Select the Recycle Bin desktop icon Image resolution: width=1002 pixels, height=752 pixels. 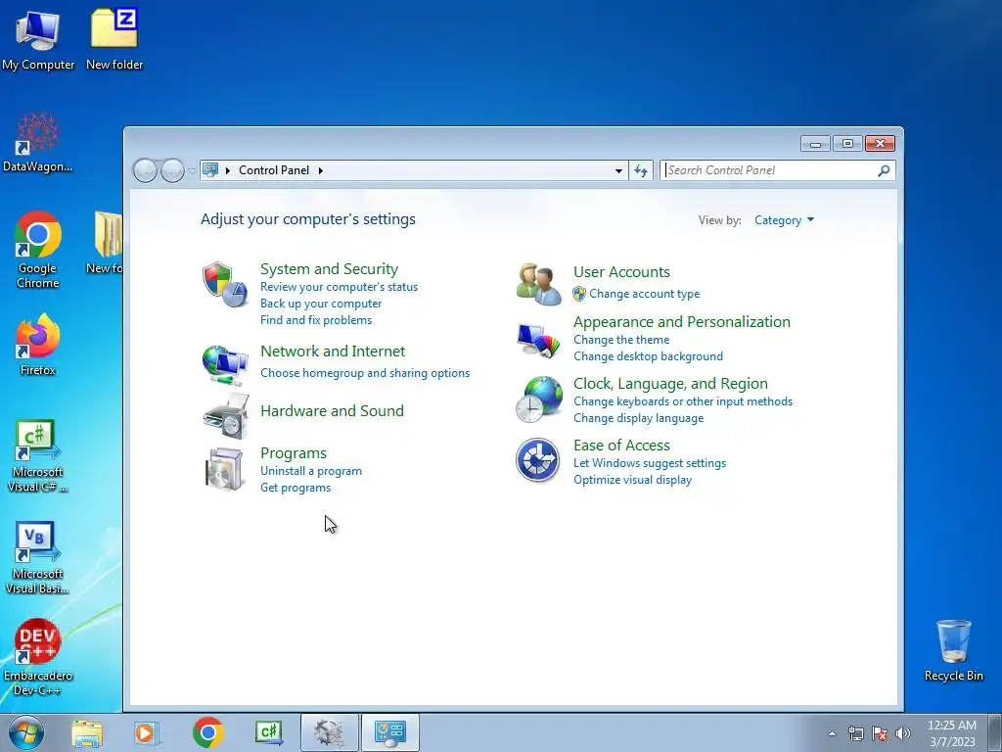coord(953,650)
